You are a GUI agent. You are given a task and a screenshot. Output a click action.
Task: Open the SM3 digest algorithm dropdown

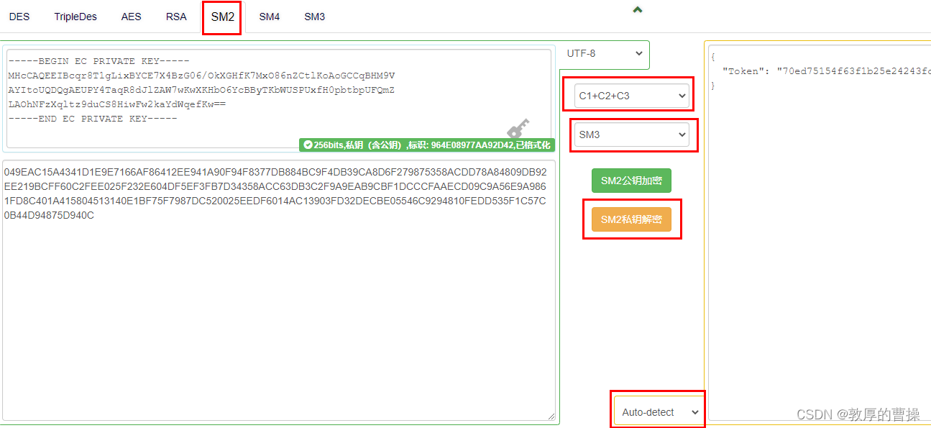coord(631,135)
